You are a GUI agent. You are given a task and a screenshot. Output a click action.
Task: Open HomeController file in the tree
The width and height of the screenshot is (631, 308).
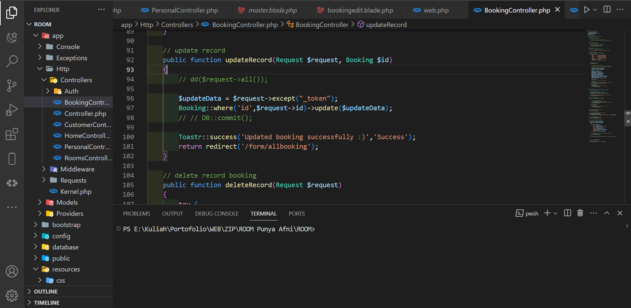point(68,136)
